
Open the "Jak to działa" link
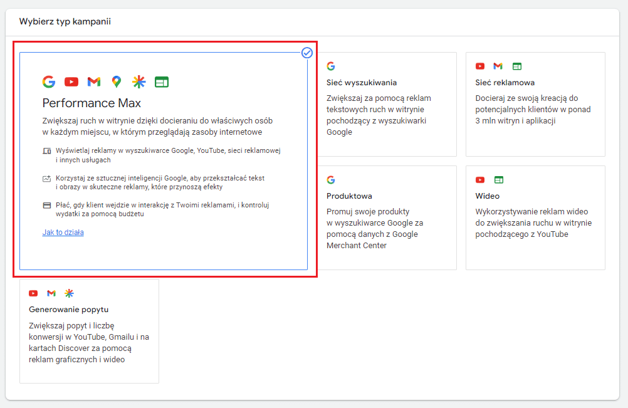pyautogui.click(x=63, y=233)
